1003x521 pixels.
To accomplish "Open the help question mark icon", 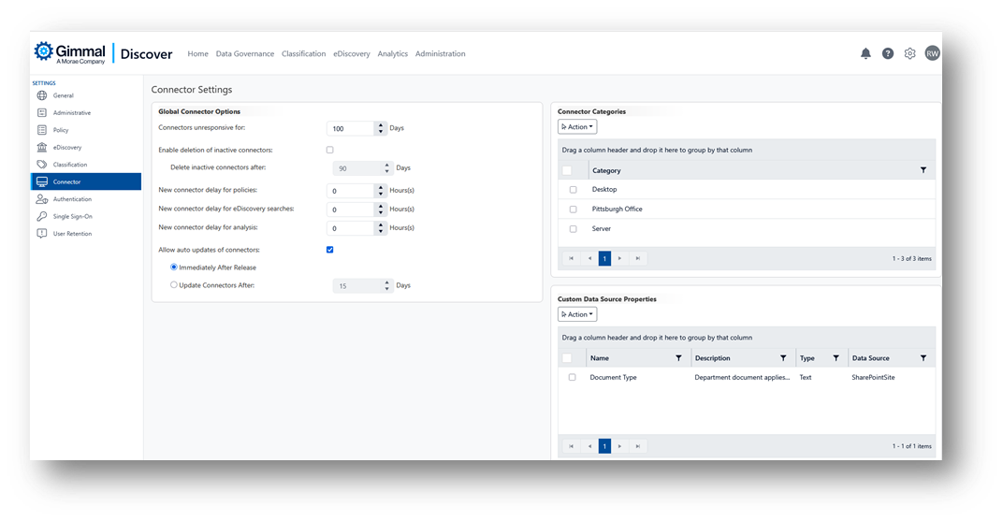I will click(x=888, y=53).
